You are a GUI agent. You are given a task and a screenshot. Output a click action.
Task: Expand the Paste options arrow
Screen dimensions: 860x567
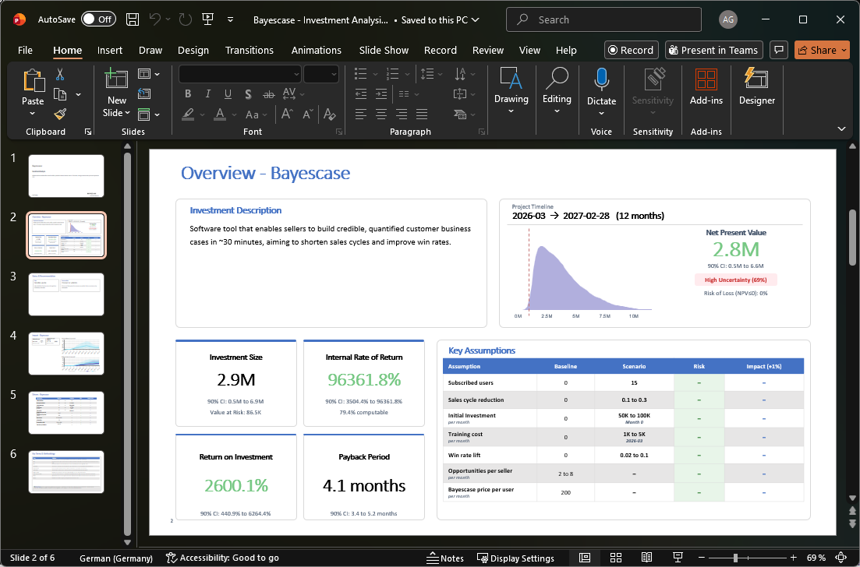coord(33,114)
